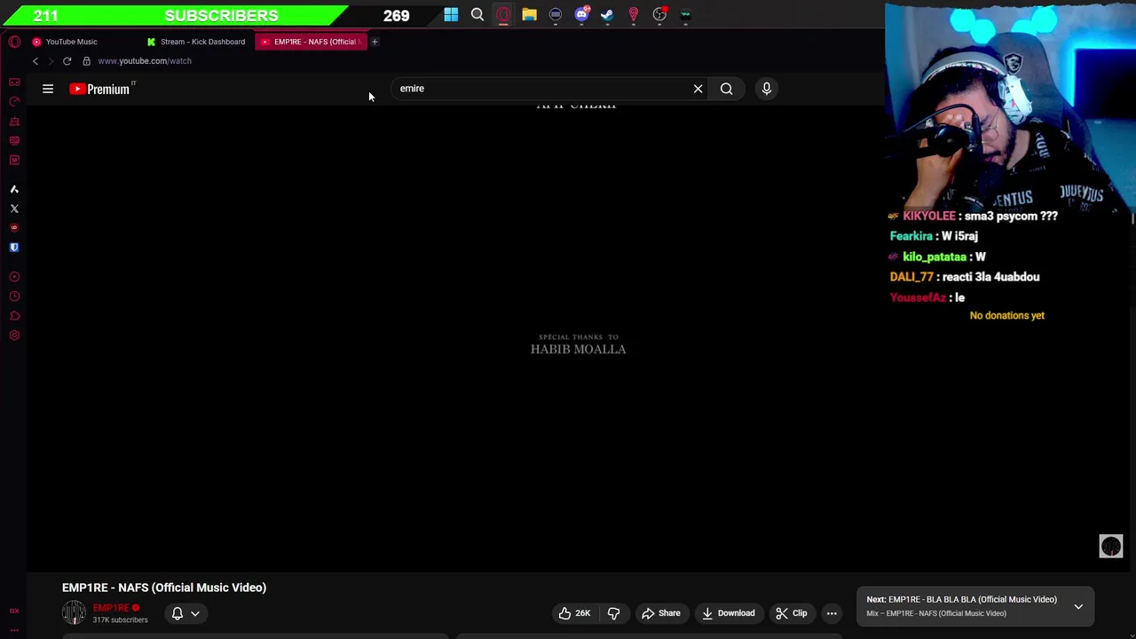Image resolution: width=1136 pixels, height=639 pixels.
Task: Go back to previous page
Action: click(x=35, y=61)
